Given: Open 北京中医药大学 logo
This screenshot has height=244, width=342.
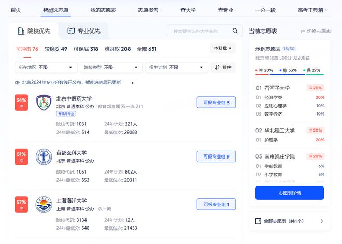Looking at the screenshot, I should click(x=44, y=103).
